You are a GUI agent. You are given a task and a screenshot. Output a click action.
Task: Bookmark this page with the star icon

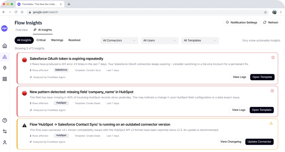click(265, 12)
